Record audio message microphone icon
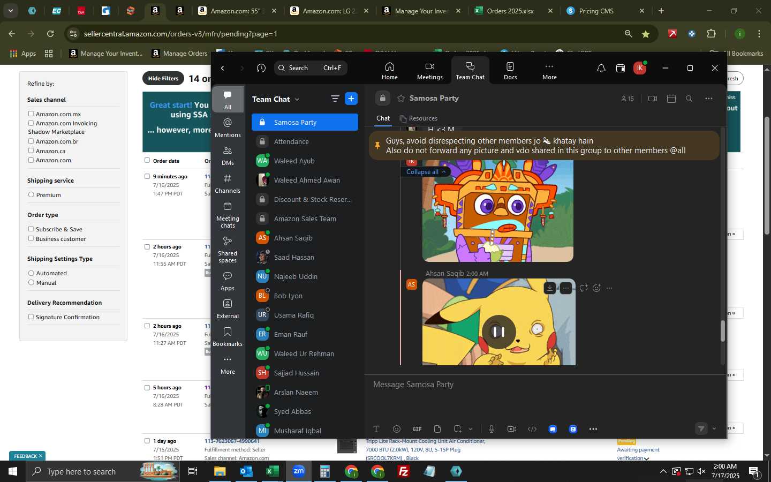This screenshot has width=771, height=482. [x=492, y=429]
